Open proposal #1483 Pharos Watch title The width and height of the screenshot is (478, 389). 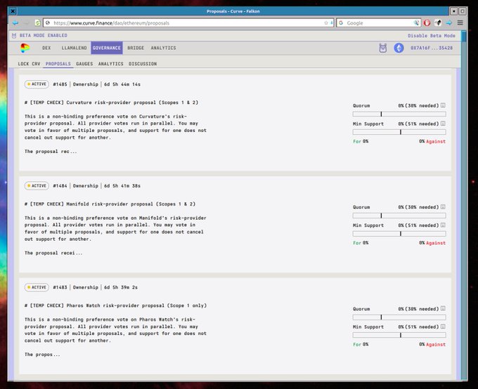[x=115, y=305]
